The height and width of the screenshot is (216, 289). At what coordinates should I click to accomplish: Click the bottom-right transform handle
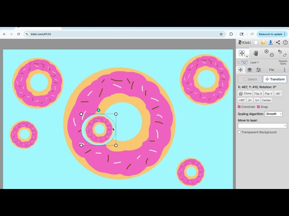(116, 145)
